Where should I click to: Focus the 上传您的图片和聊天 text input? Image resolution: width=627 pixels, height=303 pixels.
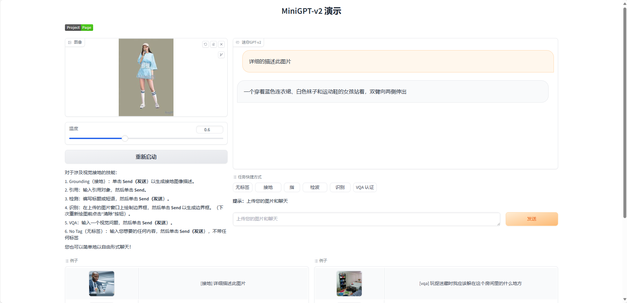coord(367,219)
